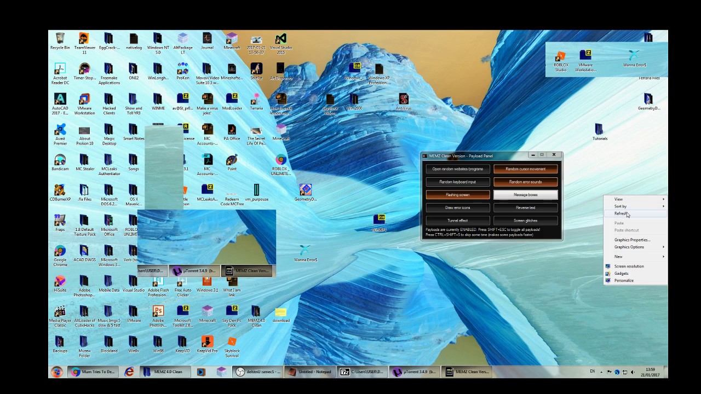The height and width of the screenshot is (394, 701).
Task: Select the ROBLOX Studio icon
Action: coord(561,62)
